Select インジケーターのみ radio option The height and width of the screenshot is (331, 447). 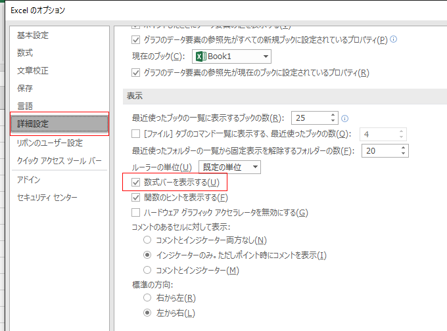[x=147, y=255]
